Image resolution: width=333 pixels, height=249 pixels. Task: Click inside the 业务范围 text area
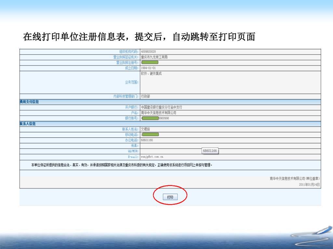[x=228, y=83]
